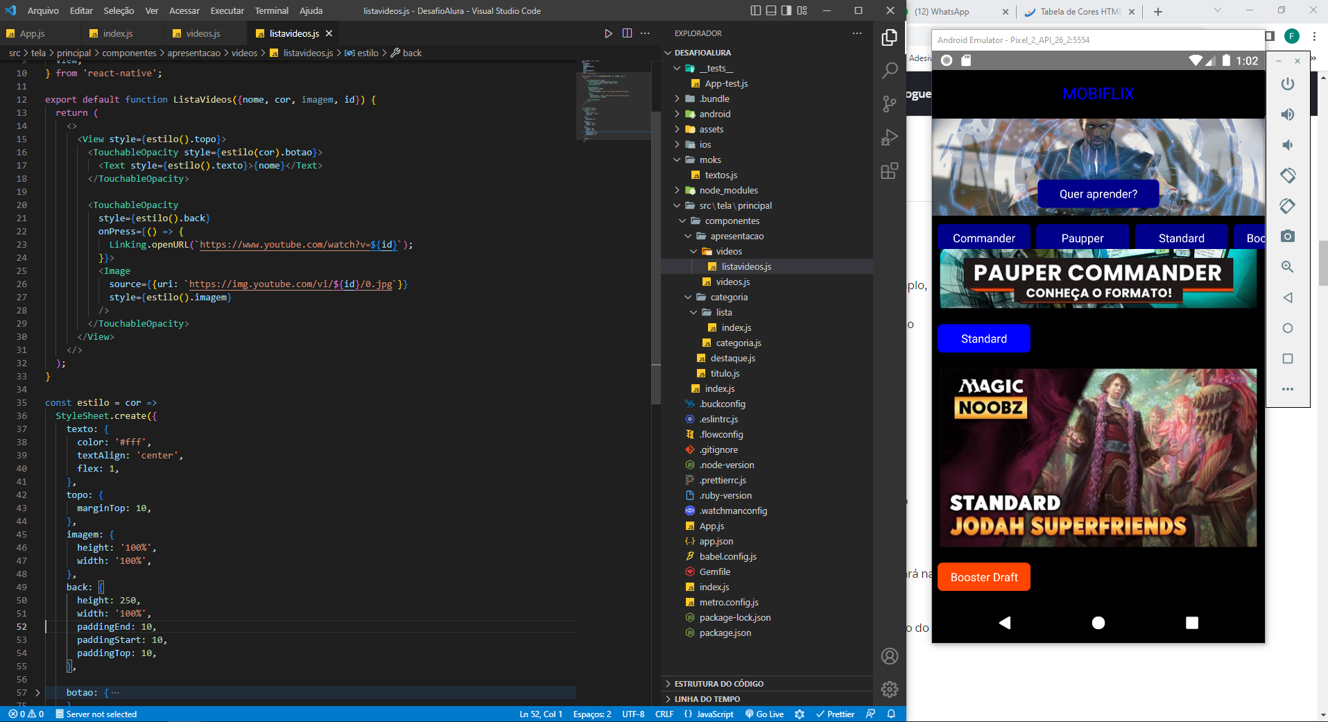Close the listavideos.js tab
Image resolution: width=1328 pixels, height=722 pixels.
[329, 33]
